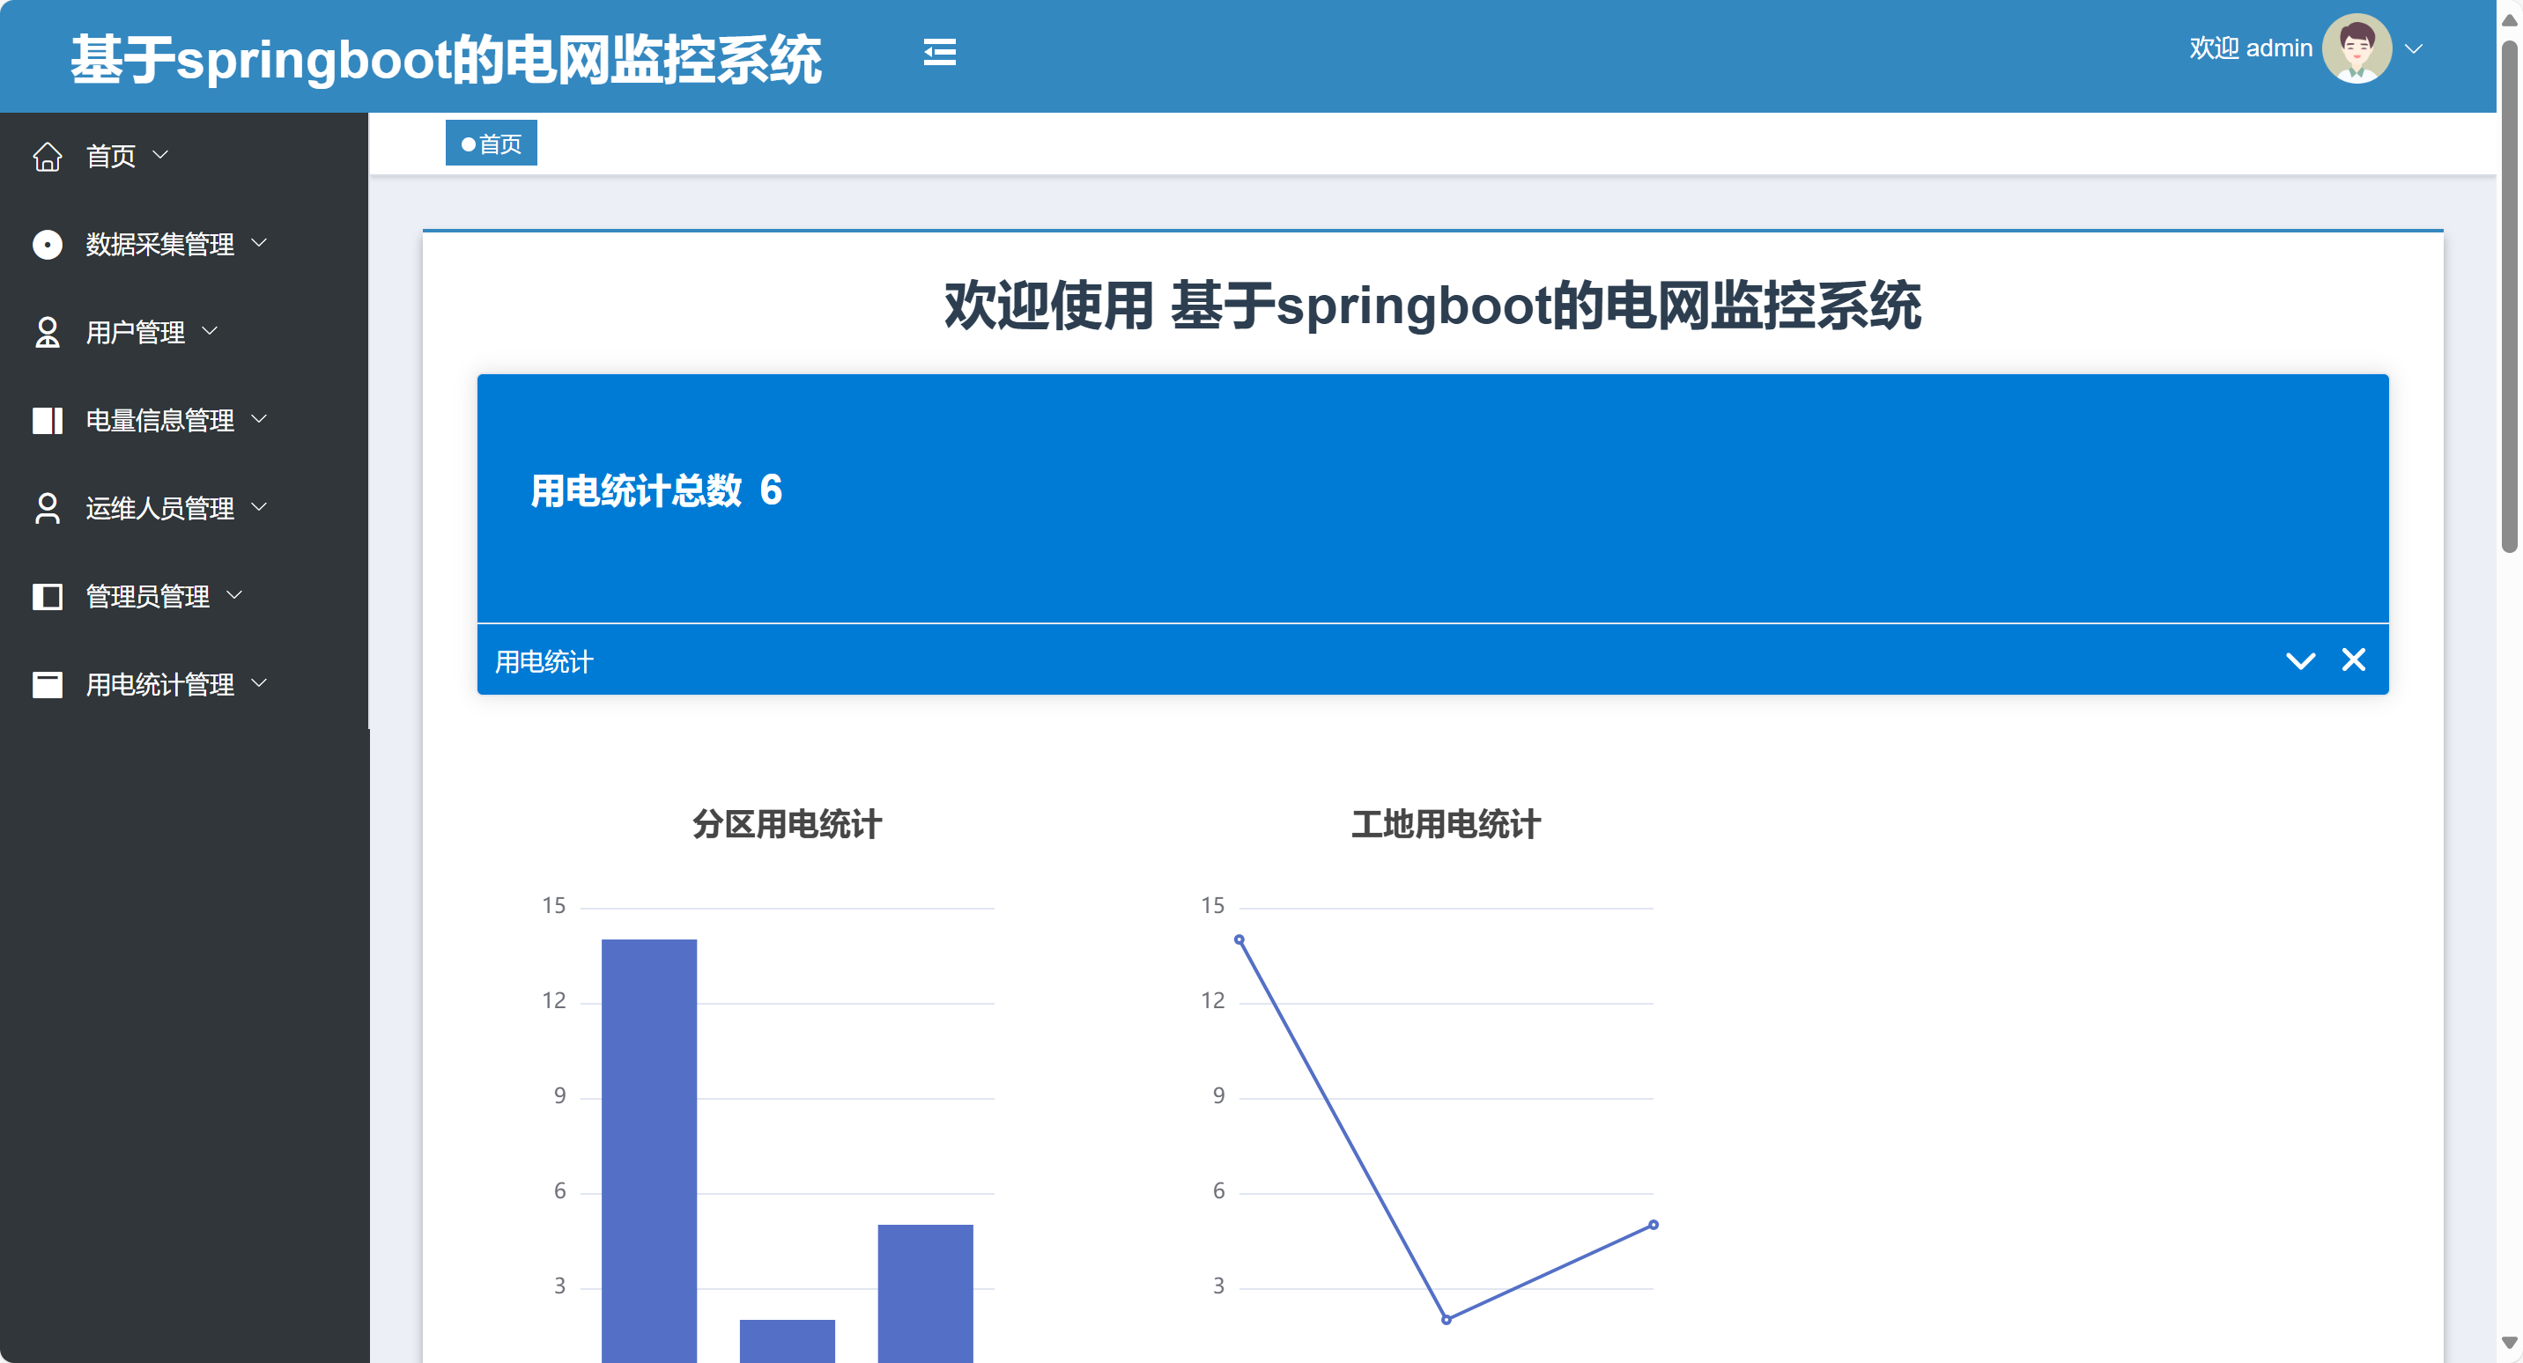
Task: Close the 用电统计 card
Action: click(2353, 660)
